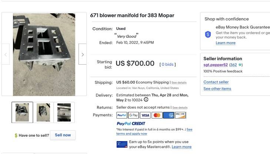Image resolution: width=270 pixels, height=154 pixels.
Task: Click the eBay Money Back Guarantee shield icon
Action: tap(208, 34)
